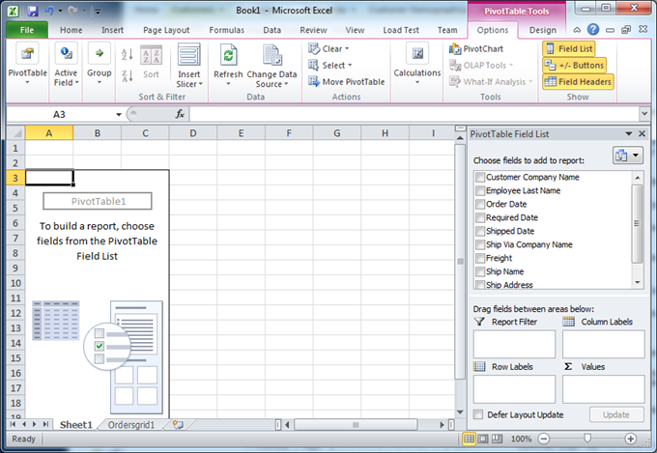Click the Values drop area
The width and height of the screenshot is (657, 453).
603,389
